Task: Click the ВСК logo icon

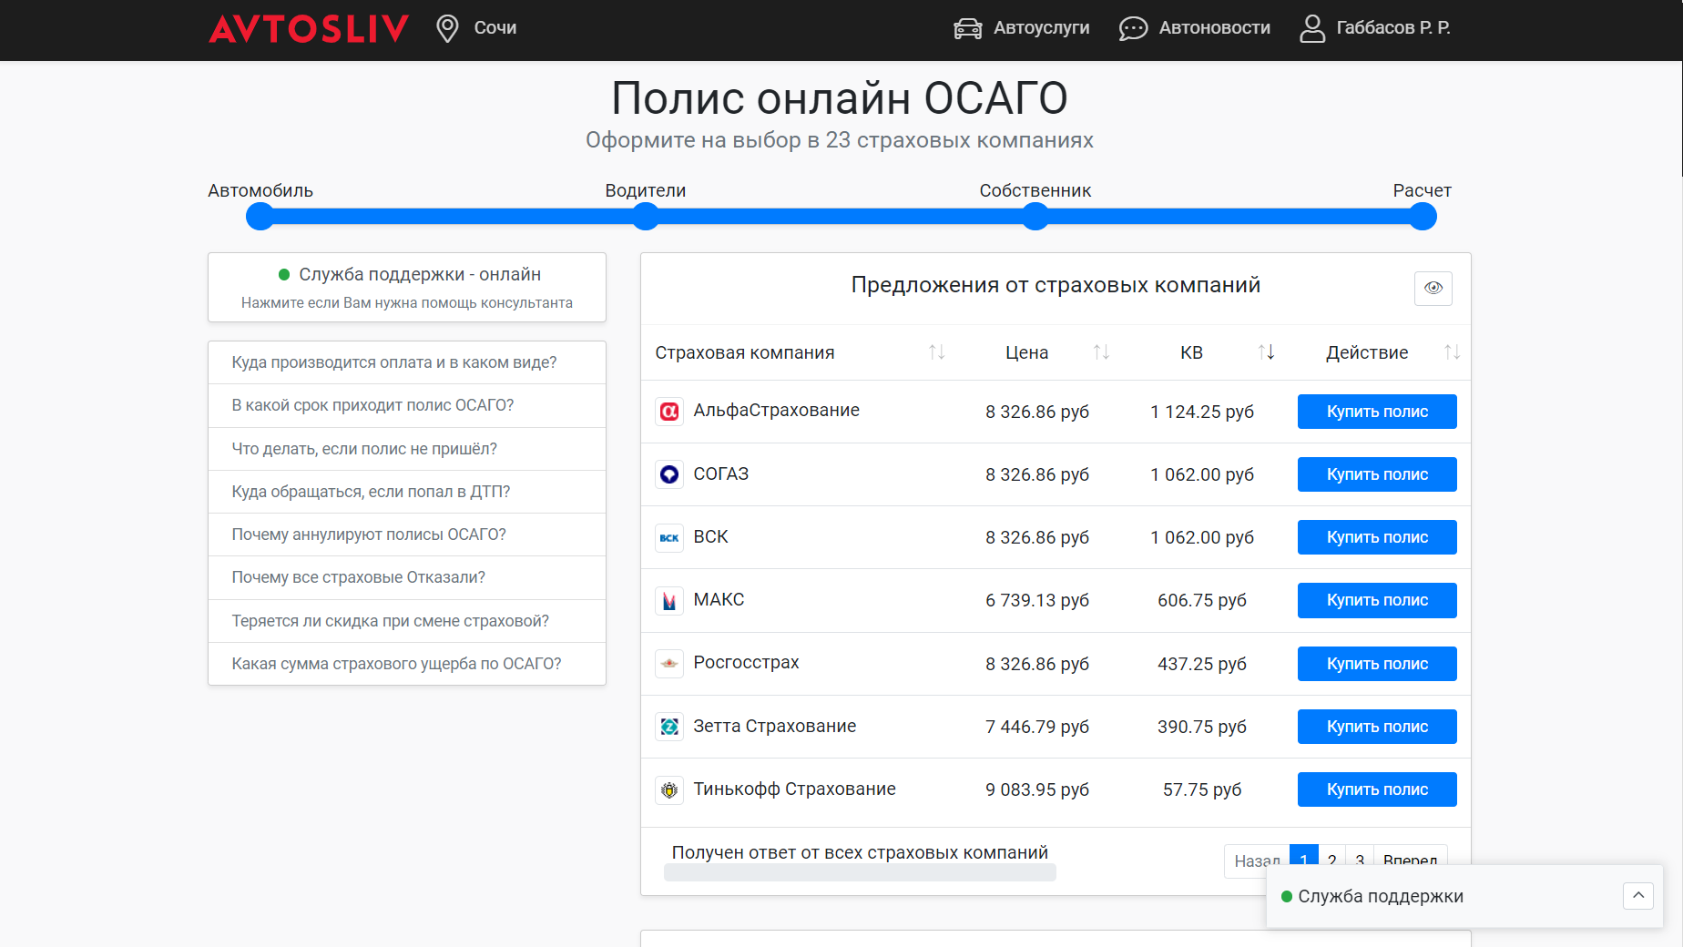Action: 669,537
